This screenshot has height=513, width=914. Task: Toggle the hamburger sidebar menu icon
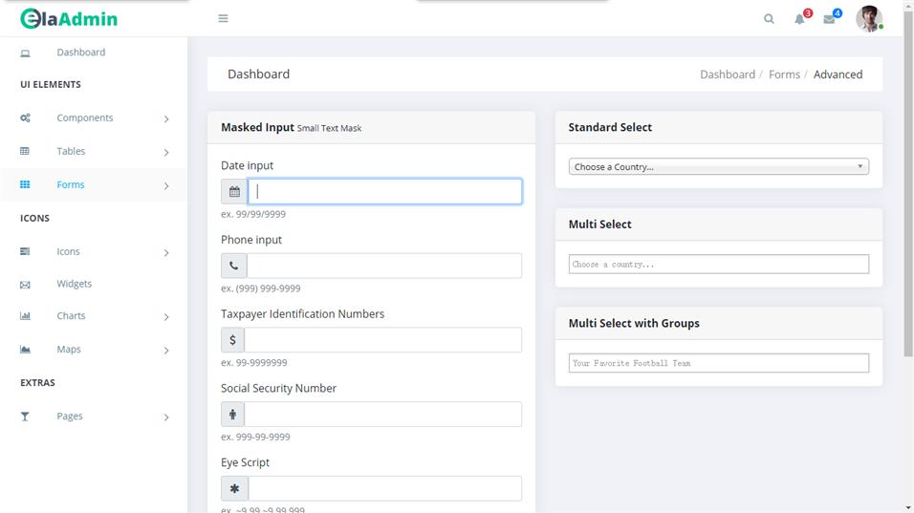(223, 18)
